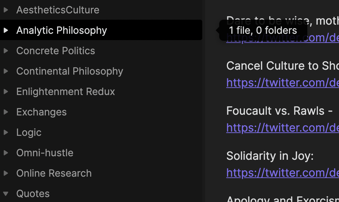Open the Concrete Politics folder label
Image resolution: width=339 pixels, height=202 pixels.
(x=55, y=51)
